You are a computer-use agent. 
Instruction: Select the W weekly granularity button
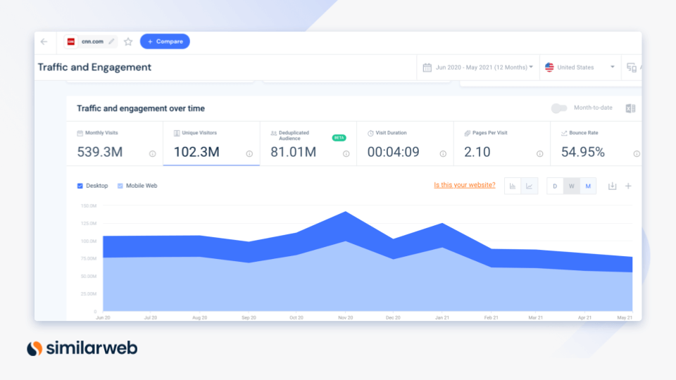(x=571, y=186)
